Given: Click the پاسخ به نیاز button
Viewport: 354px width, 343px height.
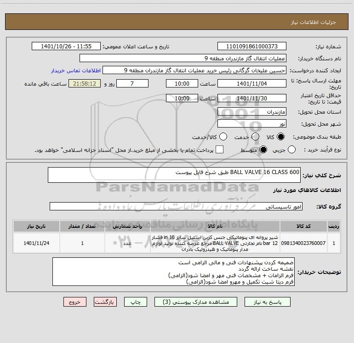Looking at the screenshot, I should coord(268,302).
